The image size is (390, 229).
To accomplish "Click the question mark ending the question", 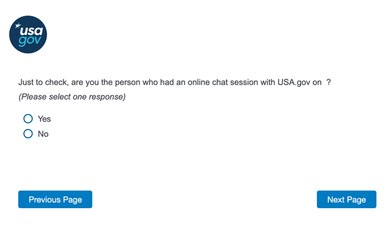I will (328, 82).
